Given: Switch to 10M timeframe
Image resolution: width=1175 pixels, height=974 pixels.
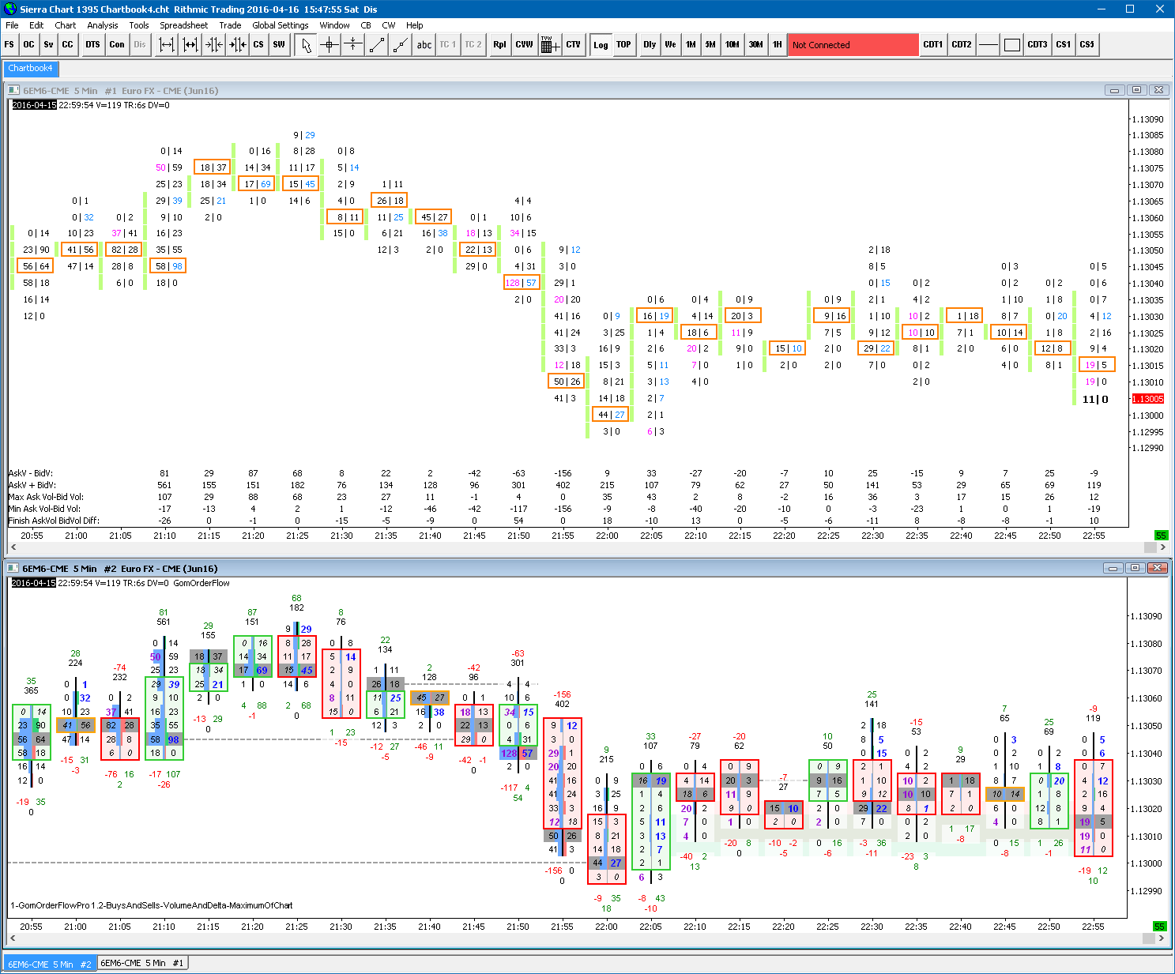Looking at the screenshot, I should (732, 45).
